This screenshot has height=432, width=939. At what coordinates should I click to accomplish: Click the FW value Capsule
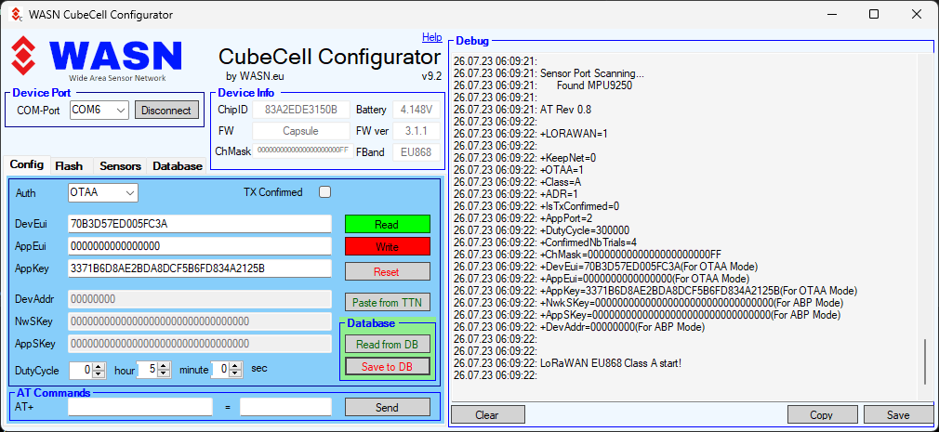[x=300, y=131]
